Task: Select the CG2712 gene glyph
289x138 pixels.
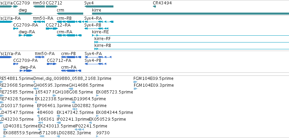Action: click(52, 7)
